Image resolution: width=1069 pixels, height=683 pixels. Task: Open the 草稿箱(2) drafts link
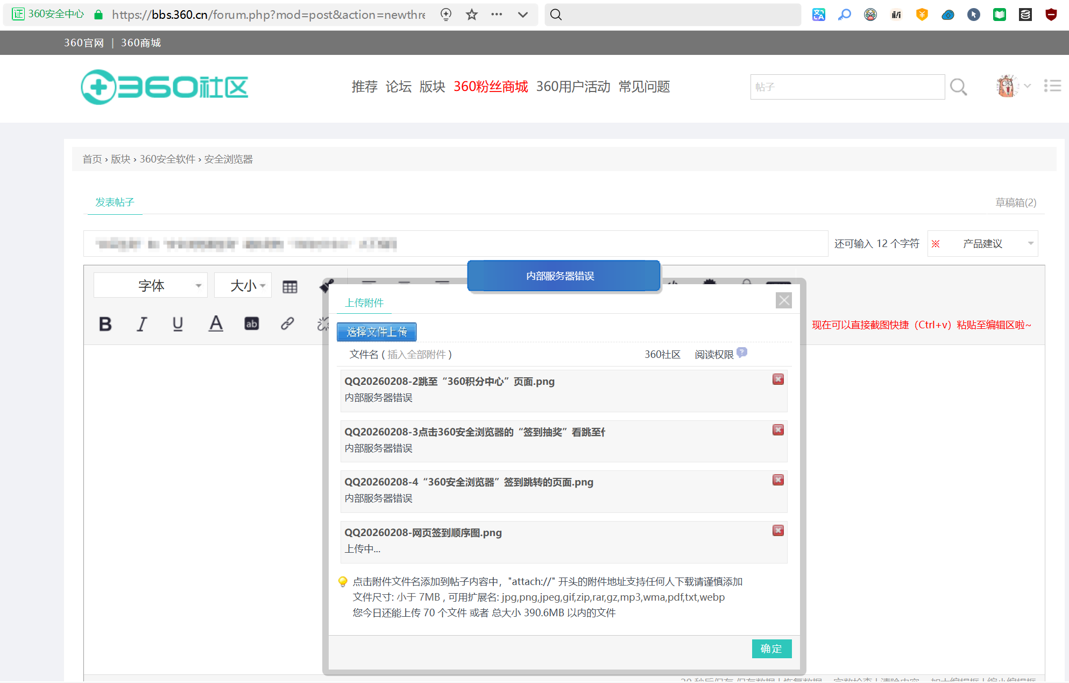[x=1016, y=202]
